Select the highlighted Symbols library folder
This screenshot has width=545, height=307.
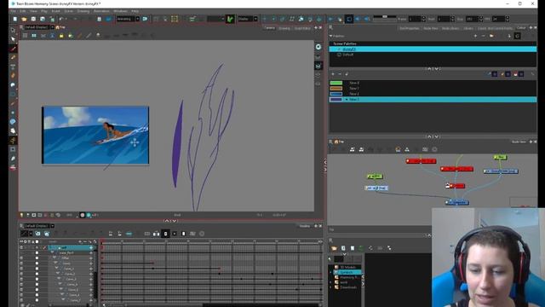(347, 272)
